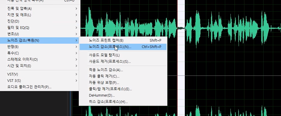This screenshot has width=281, height=116.
Task: Open 오디오 플러그인 관리자(P)...
Action: tap(40, 87)
